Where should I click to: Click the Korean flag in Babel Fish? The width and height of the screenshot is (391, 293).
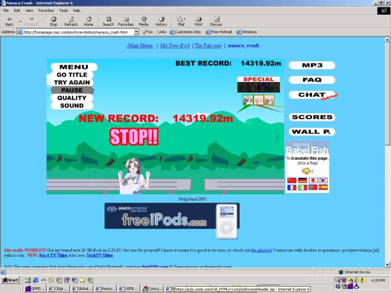click(323, 180)
